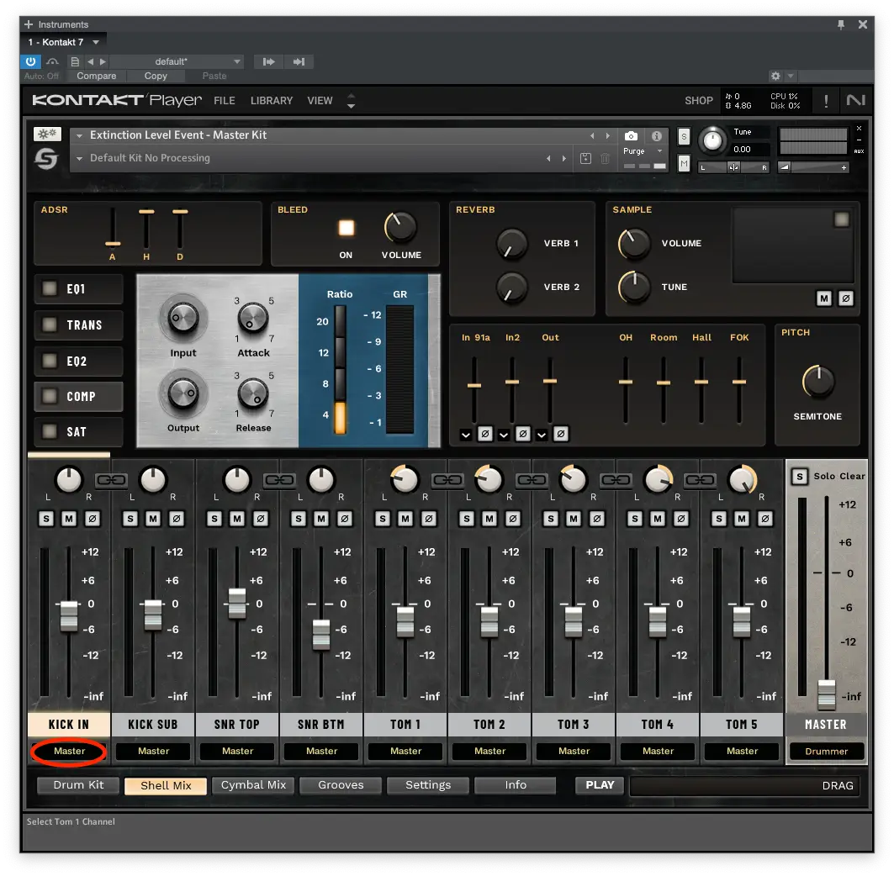Open the default preset dropdown

237,61
